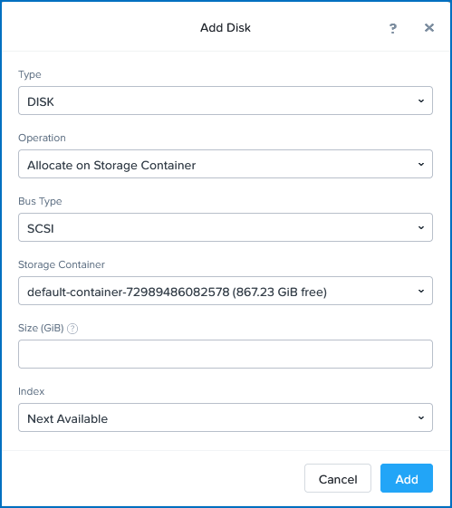Image resolution: width=452 pixels, height=508 pixels.
Task: Click the Index label text
Action: (x=32, y=391)
